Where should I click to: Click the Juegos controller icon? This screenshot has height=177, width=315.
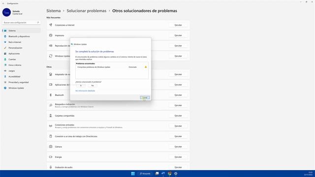pyautogui.click(x=5, y=71)
